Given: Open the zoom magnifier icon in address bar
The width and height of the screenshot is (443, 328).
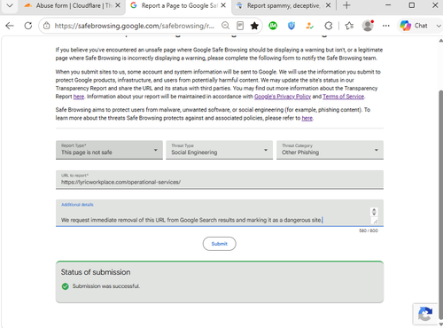Looking at the screenshot, I should pos(225,26).
